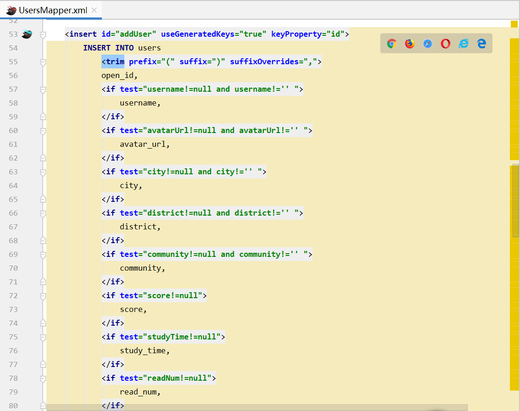Open in Safari browser icon
The width and height of the screenshot is (520, 411).
point(428,44)
